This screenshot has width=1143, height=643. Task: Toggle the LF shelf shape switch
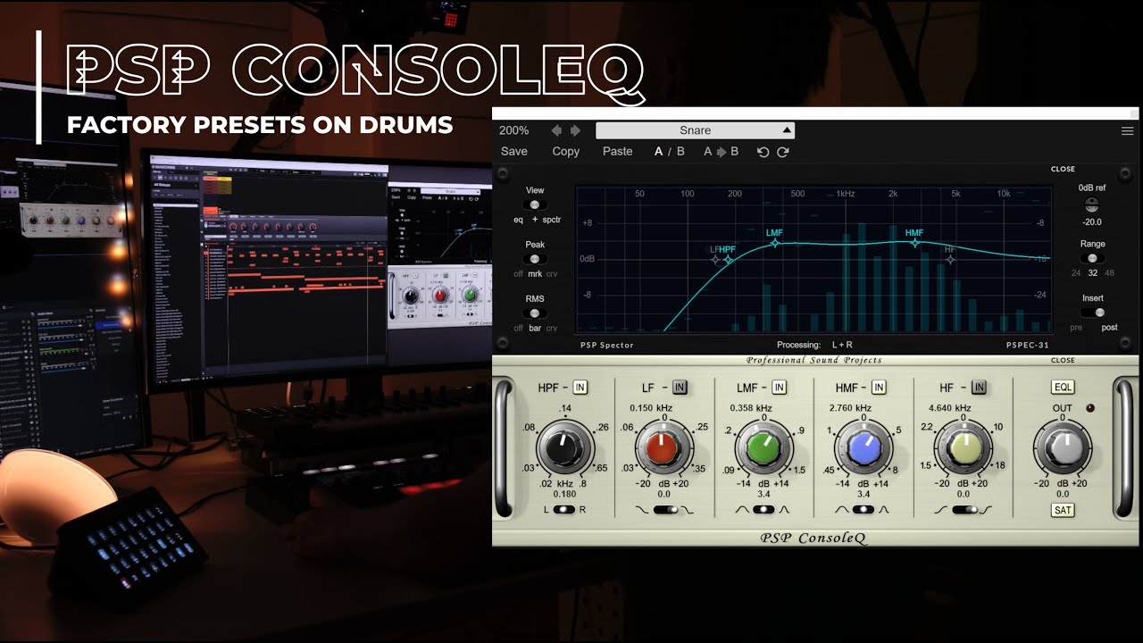(x=664, y=509)
